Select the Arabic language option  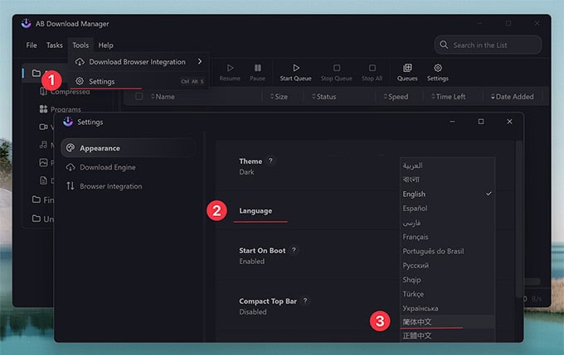pos(447,166)
